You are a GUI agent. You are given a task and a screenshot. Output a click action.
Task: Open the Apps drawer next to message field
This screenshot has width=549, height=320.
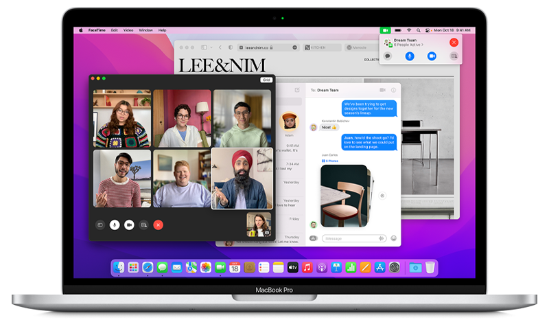click(314, 238)
